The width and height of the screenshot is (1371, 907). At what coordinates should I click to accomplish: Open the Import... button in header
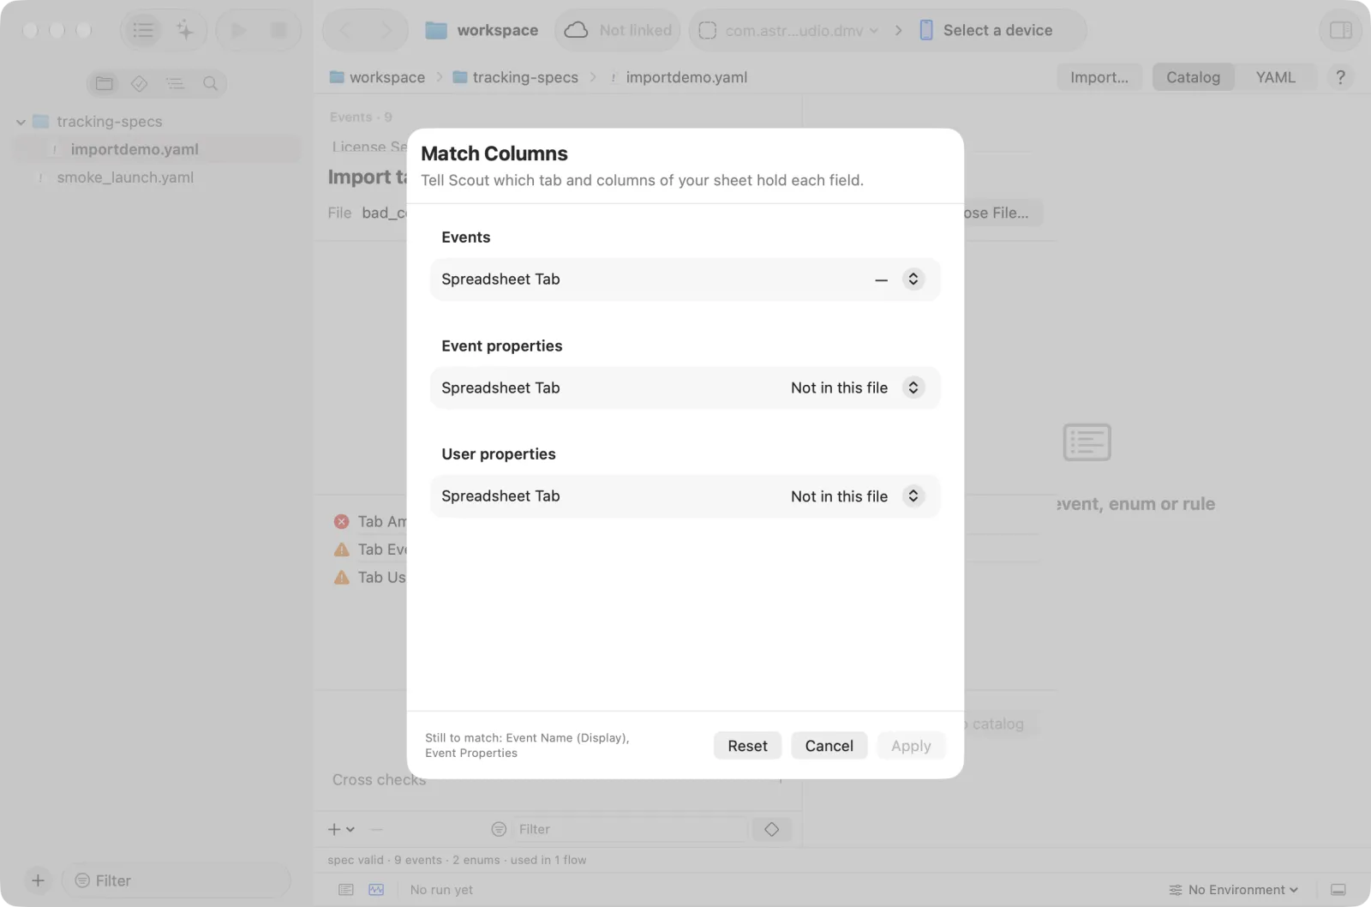[x=1099, y=77]
